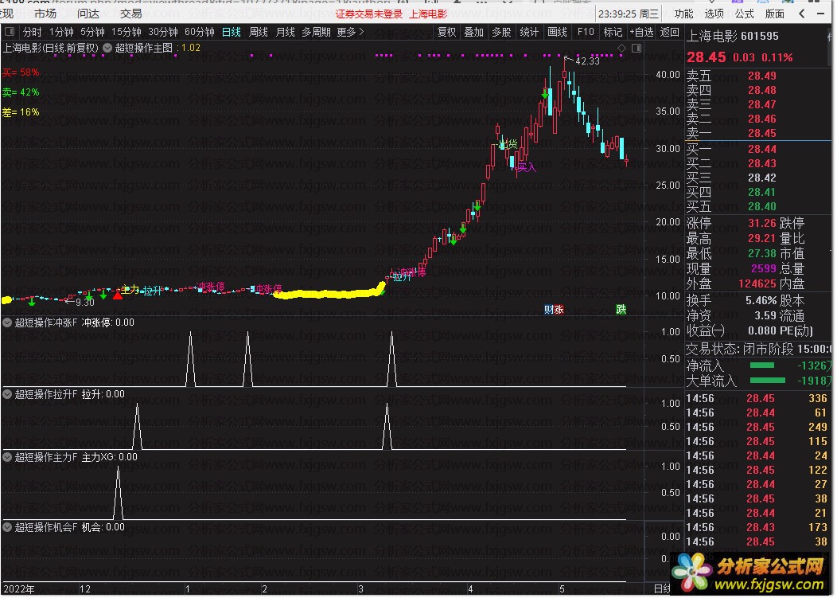Screen dimensions: 837x598
Task: Open the 市场 menu
Action: [x=45, y=14]
